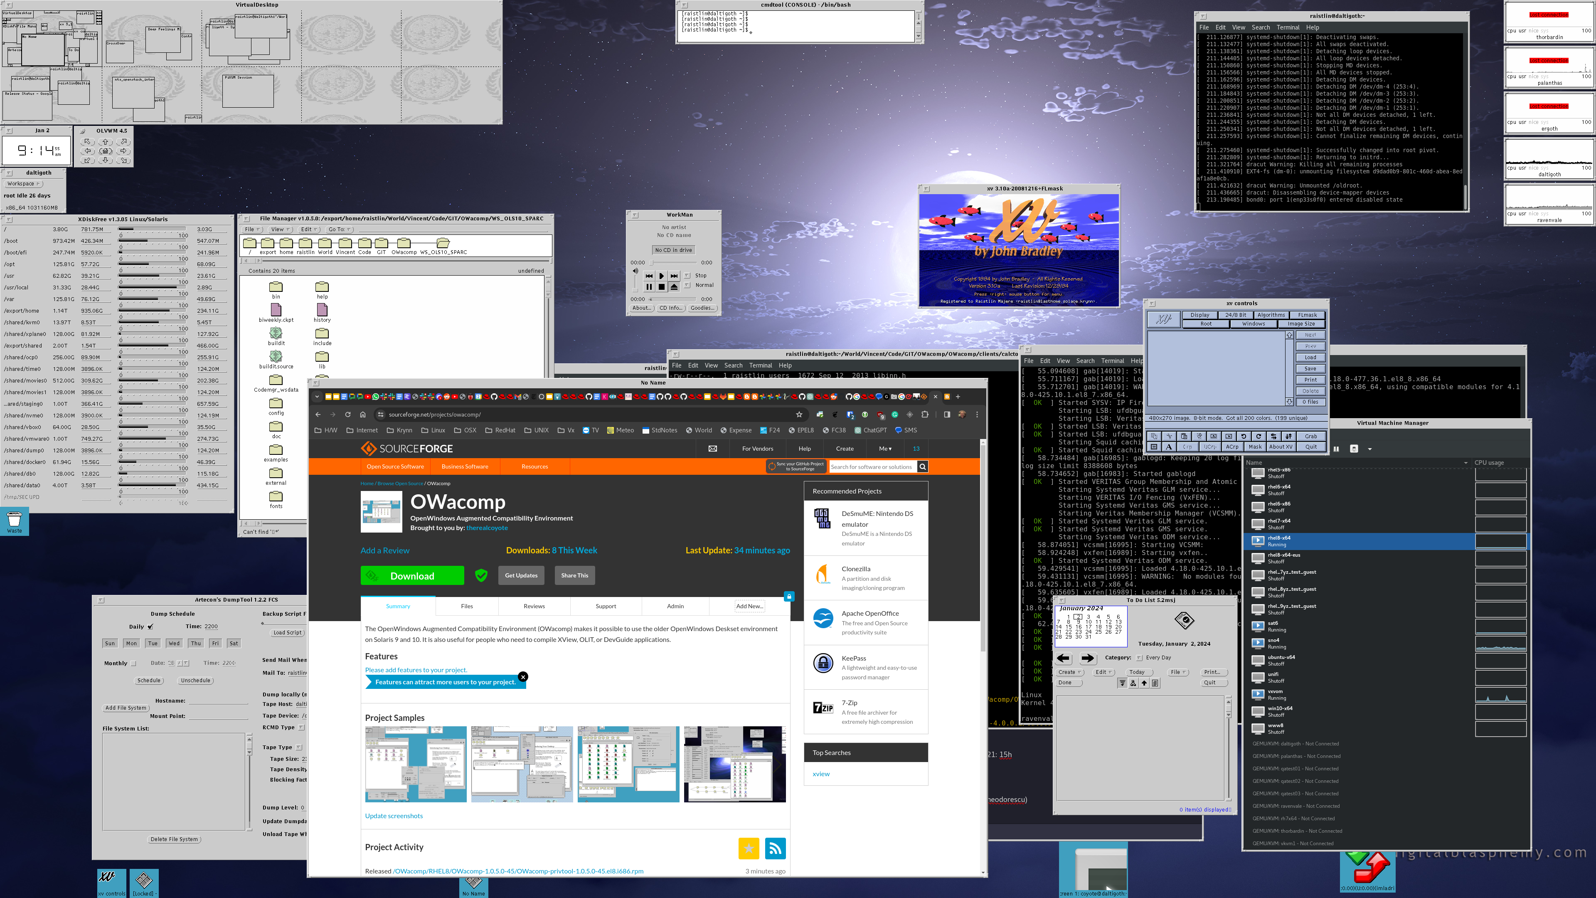Screen dimensions: 1596x898
Task: Click the browser reload icon
Action: tap(347, 414)
